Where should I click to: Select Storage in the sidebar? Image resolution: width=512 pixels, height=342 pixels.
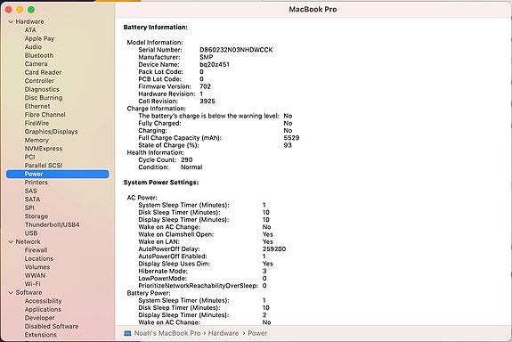[37, 216]
